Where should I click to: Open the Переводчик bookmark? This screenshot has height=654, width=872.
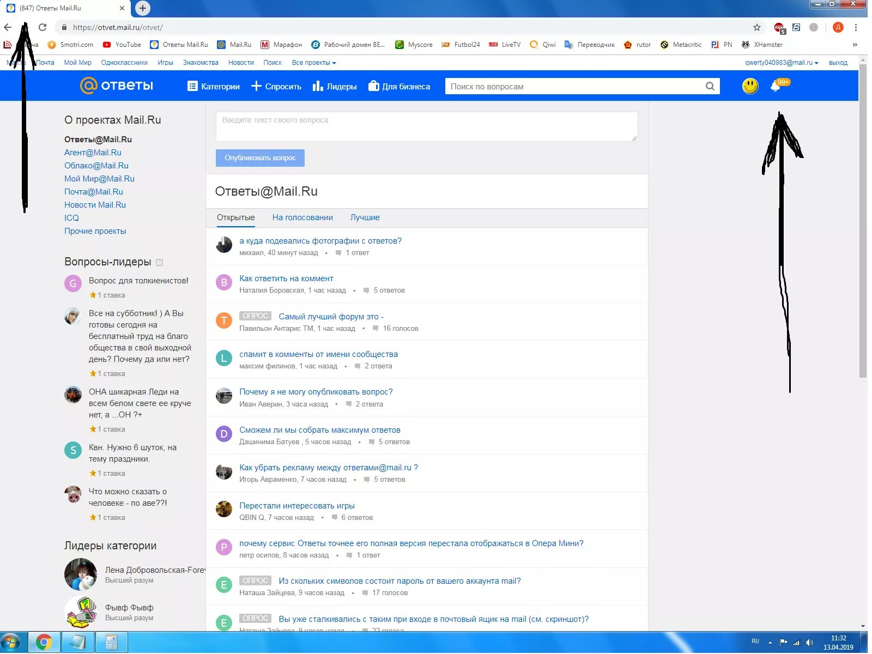(589, 45)
